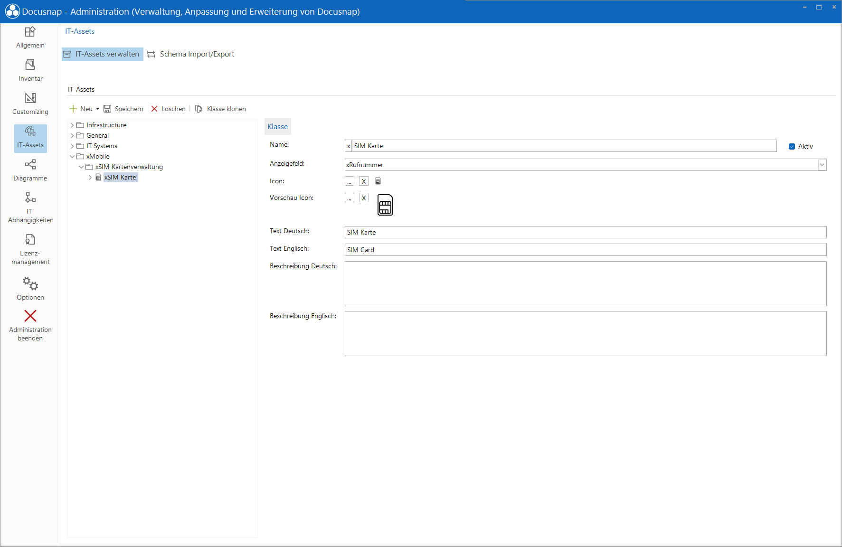Click the Löschen delete icon
The image size is (842, 547).
click(x=154, y=109)
